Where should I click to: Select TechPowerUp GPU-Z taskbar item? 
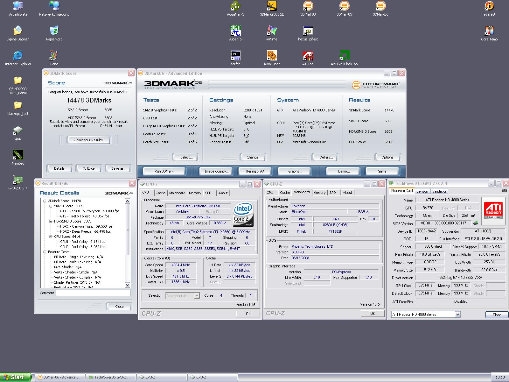111,377
